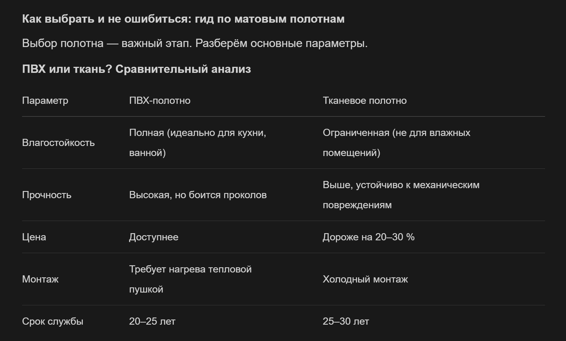566x341 pixels.
Task: Click the "Дороже на 20–30 %" cell
Action: pyautogui.click(x=369, y=237)
